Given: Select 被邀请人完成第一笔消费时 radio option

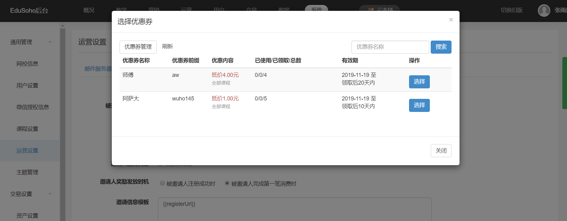Looking at the screenshot, I should click(227, 183).
